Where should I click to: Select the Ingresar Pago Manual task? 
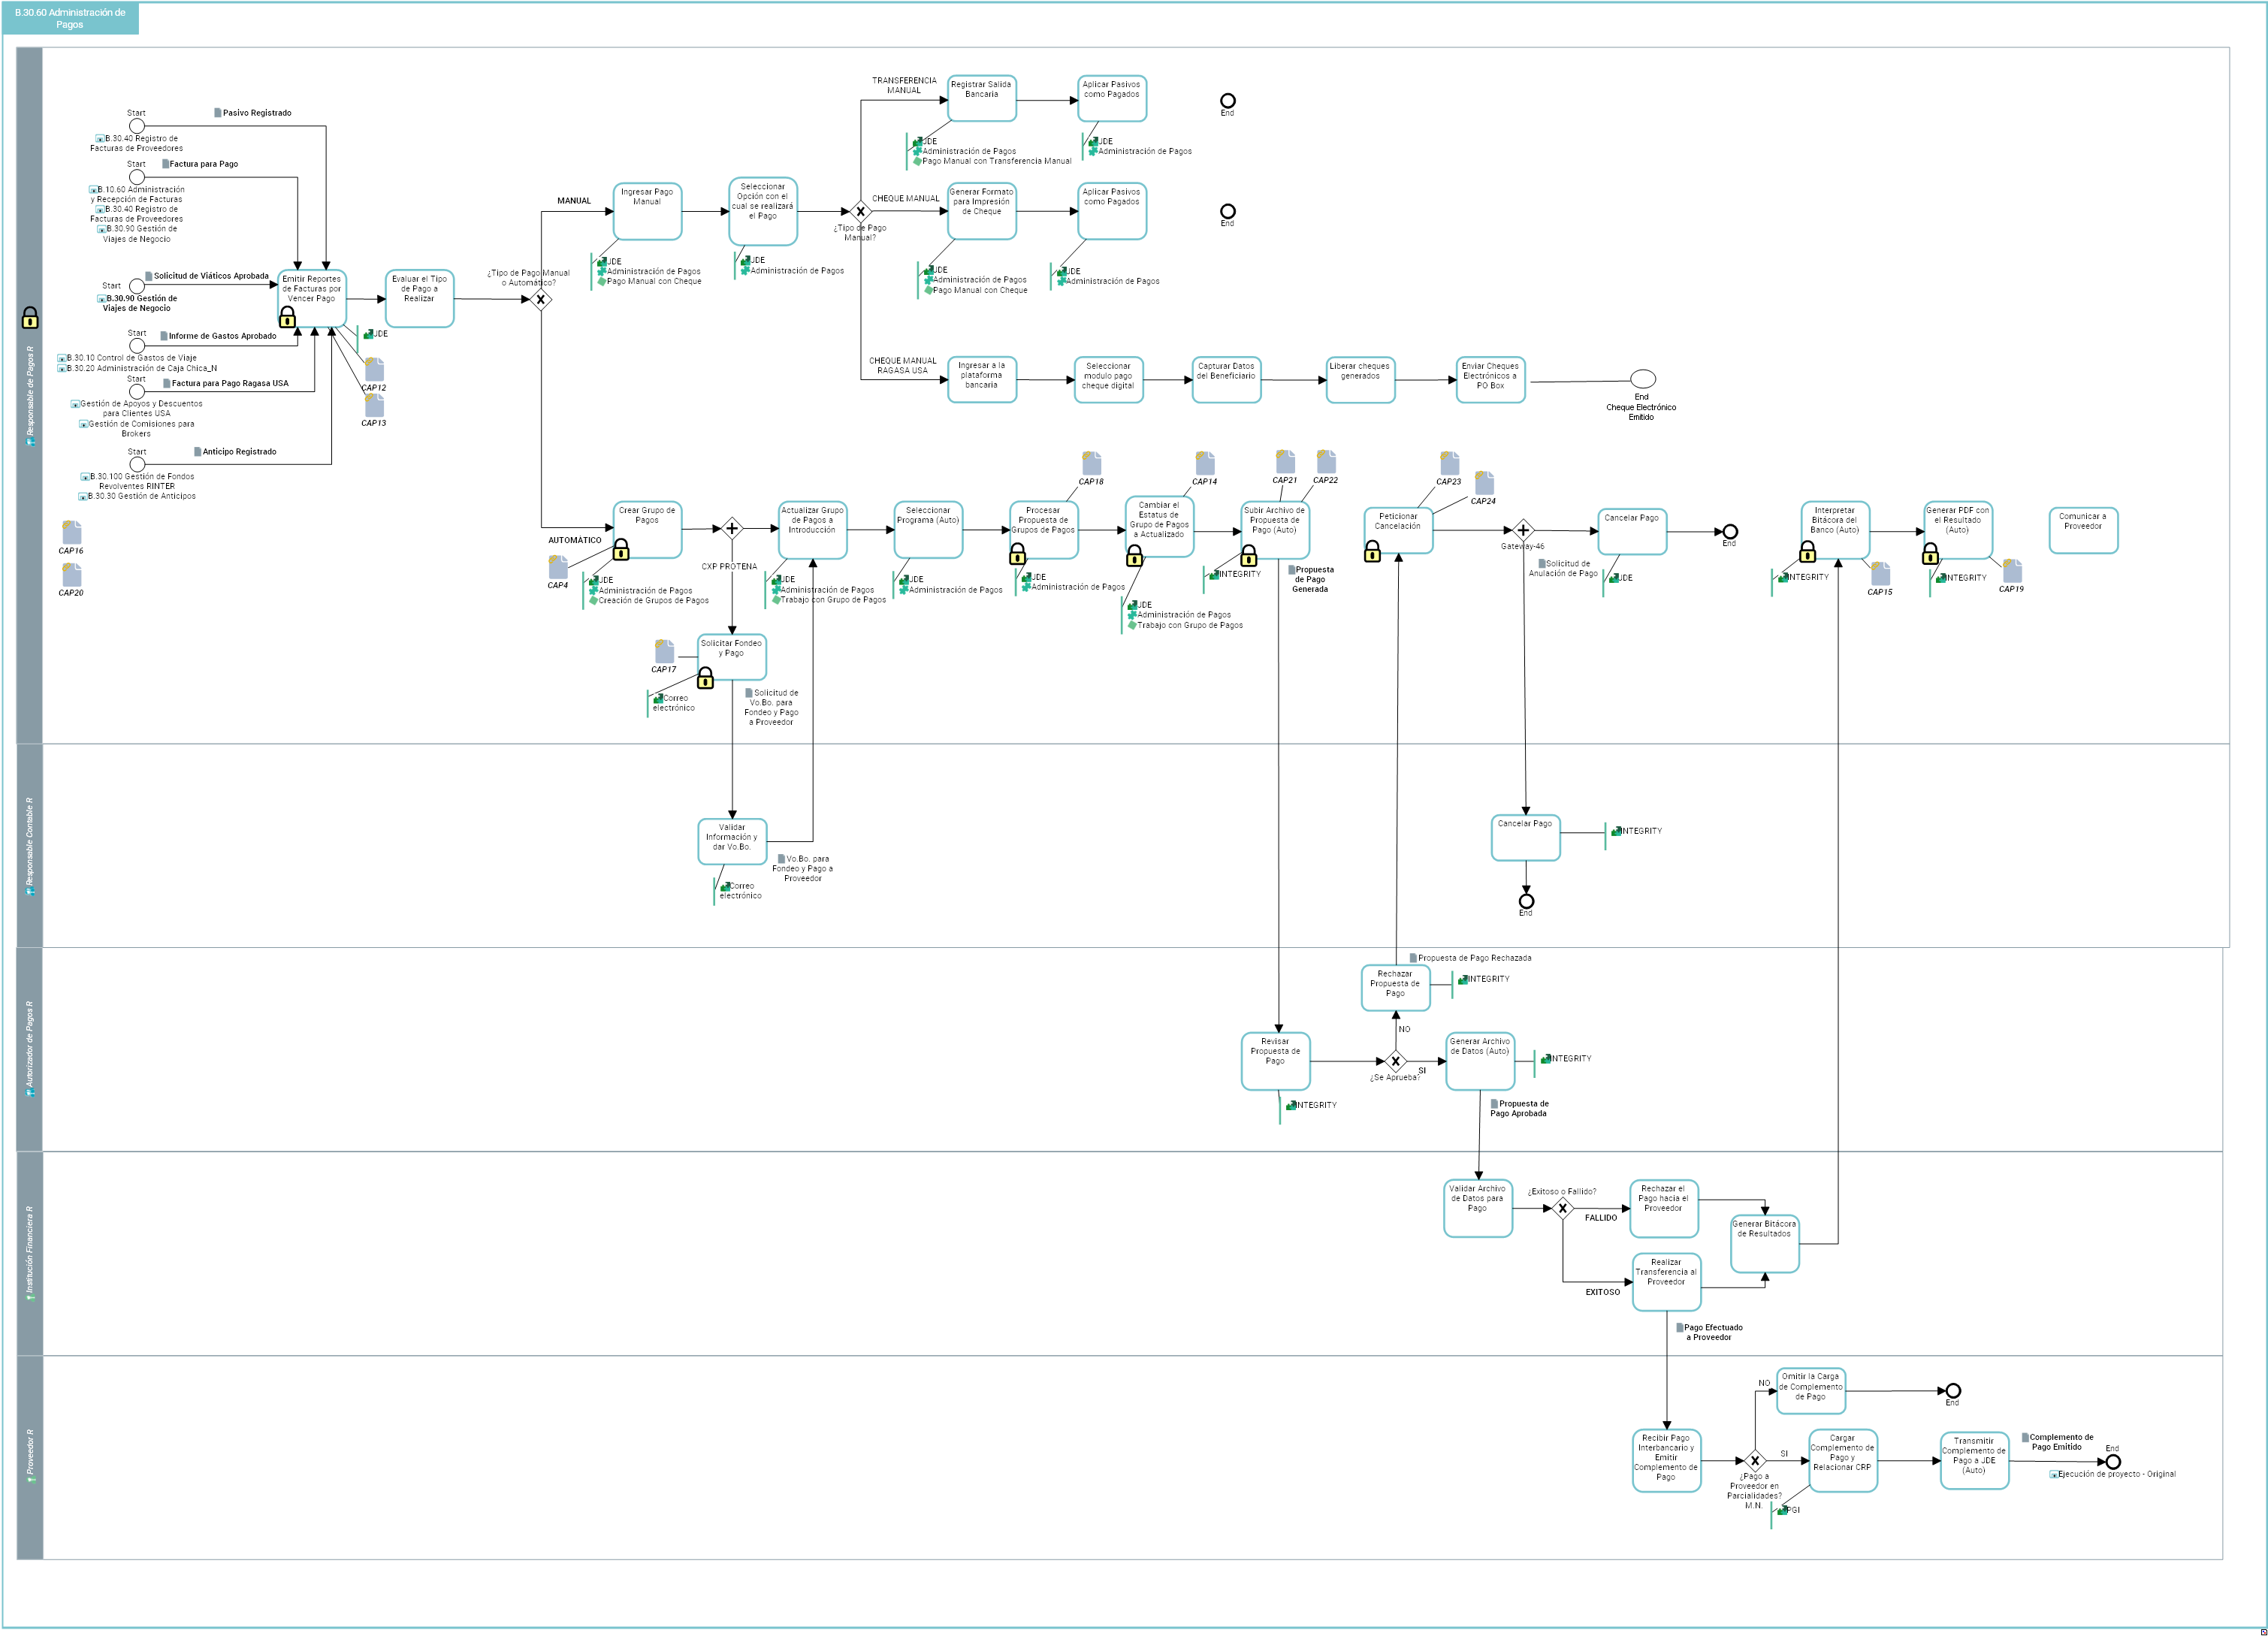pyautogui.click(x=647, y=211)
